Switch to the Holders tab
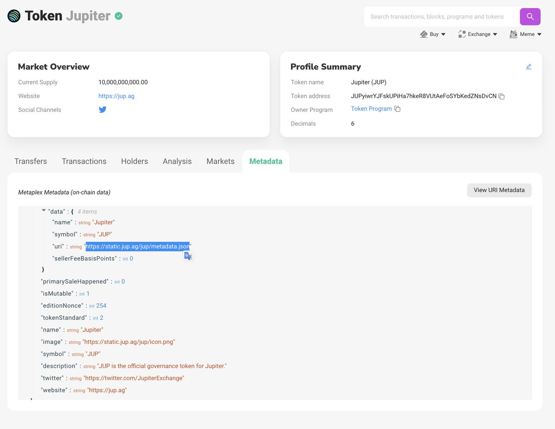Image resolution: width=555 pixels, height=429 pixels. point(135,161)
